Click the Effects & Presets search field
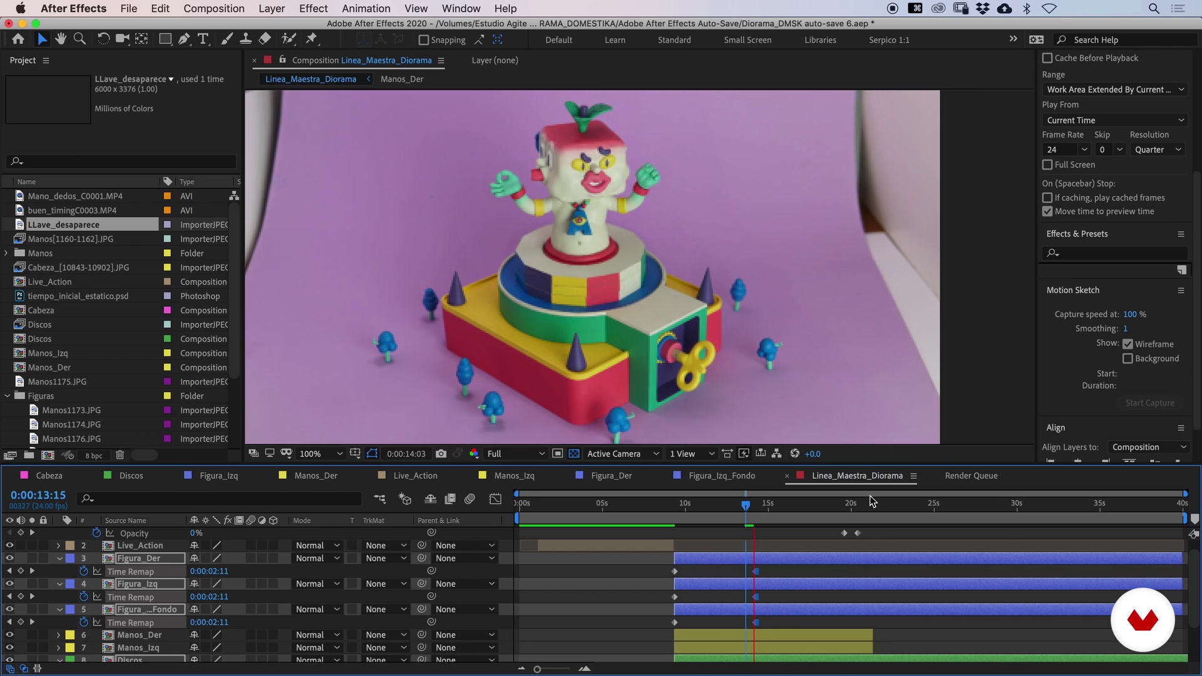Screen dimensions: 1202x676 coord(1115,253)
